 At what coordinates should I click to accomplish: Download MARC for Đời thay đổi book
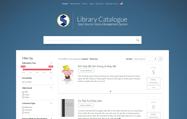pyautogui.click(x=153, y=81)
